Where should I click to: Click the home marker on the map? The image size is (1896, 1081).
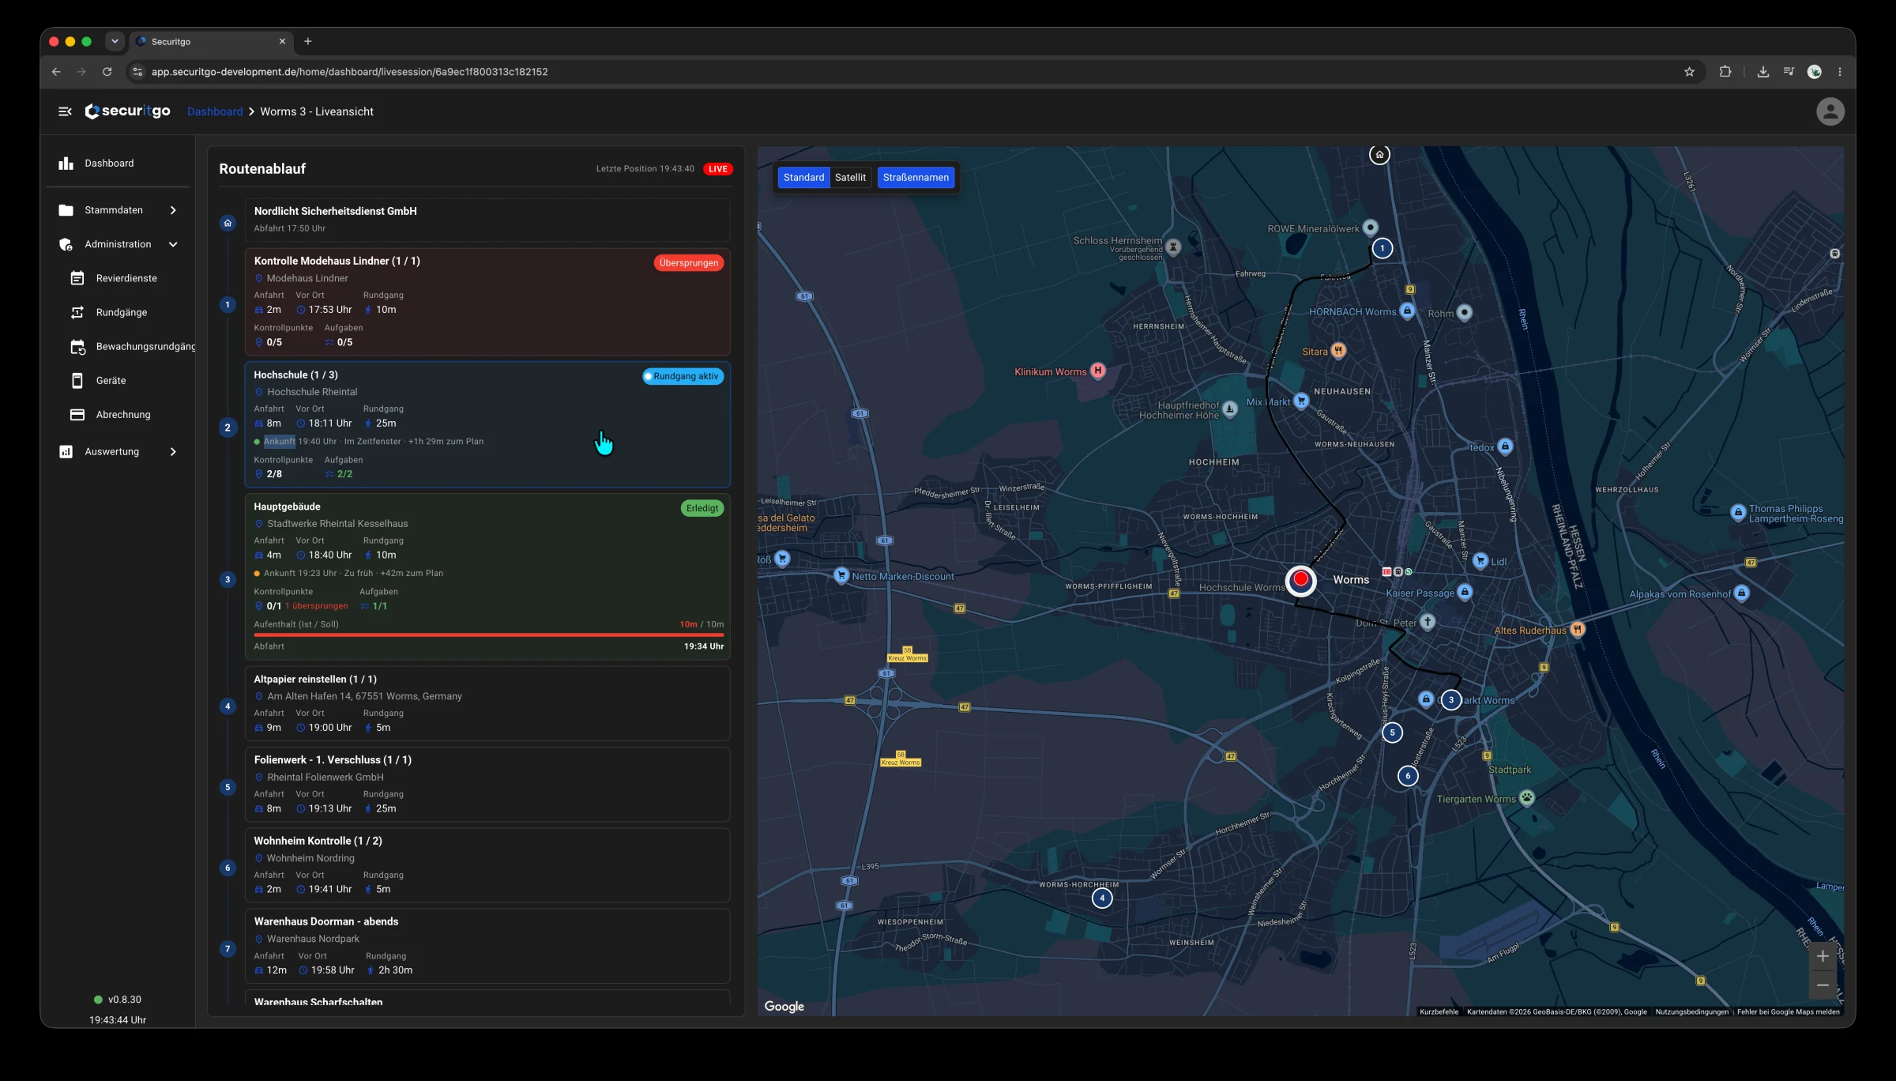pyautogui.click(x=1379, y=155)
